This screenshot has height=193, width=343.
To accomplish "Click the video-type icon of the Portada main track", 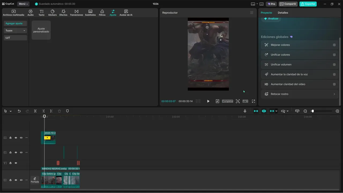I will pos(5,180).
